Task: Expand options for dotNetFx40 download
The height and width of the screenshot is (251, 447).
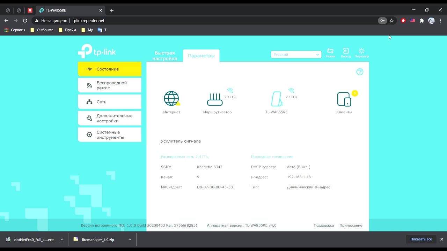Action: coord(62,239)
